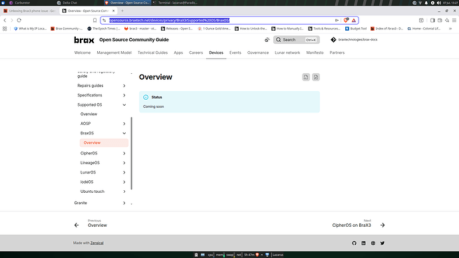Open the notification bell in the system tray
Image resolution: width=459 pixels, height=258 pixels.
426,3
